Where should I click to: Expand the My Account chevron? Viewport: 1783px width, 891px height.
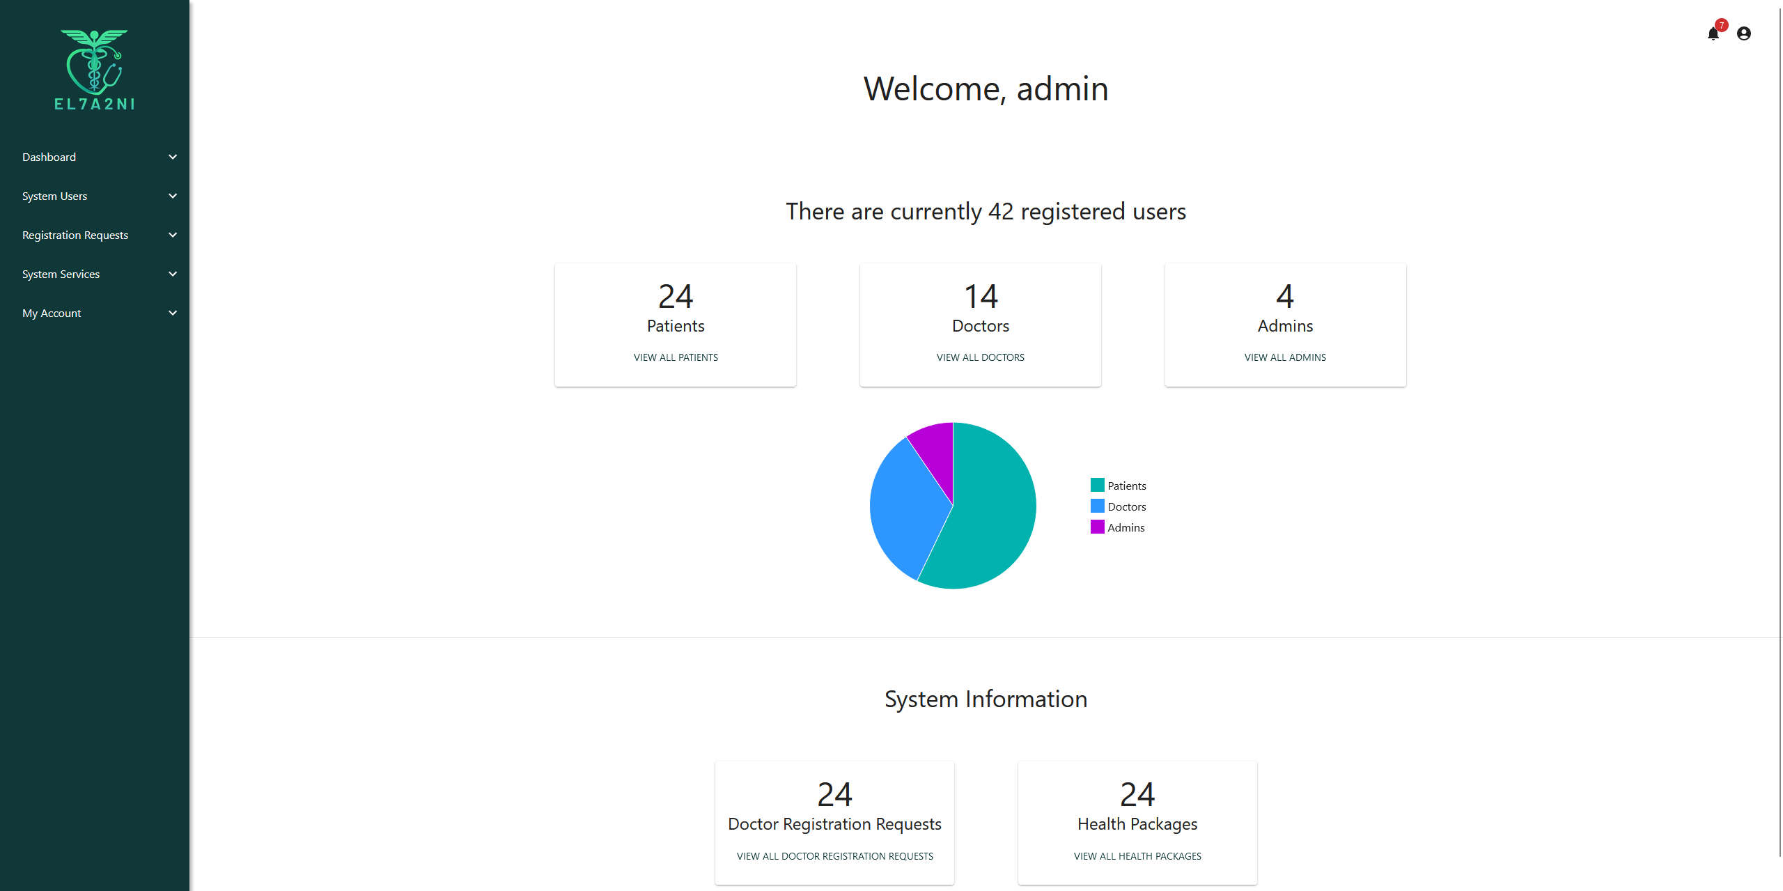(x=173, y=313)
